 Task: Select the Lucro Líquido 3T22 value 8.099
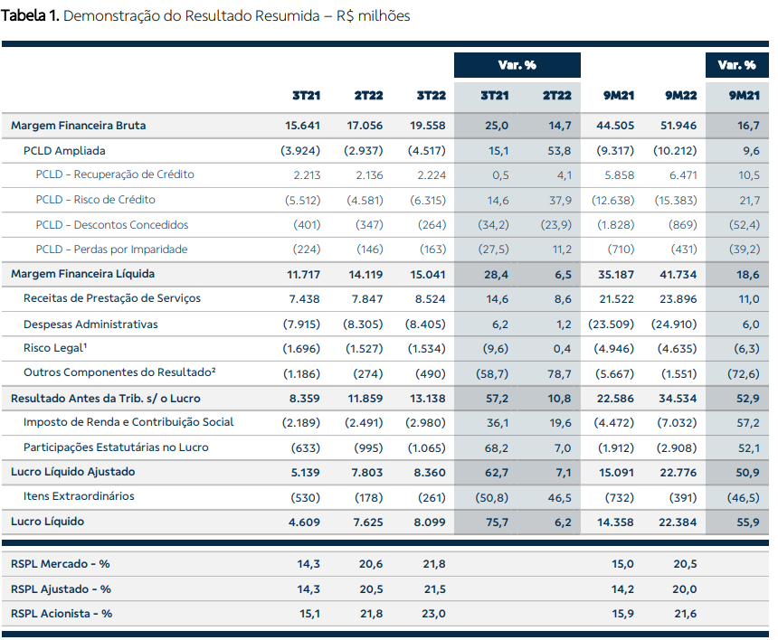[x=430, y=522]
